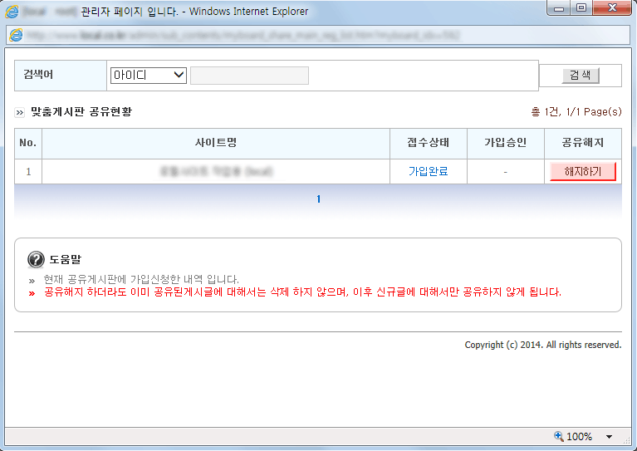Click the 검색 search button
Screen dimensions: 637x451
click(581, 75)
